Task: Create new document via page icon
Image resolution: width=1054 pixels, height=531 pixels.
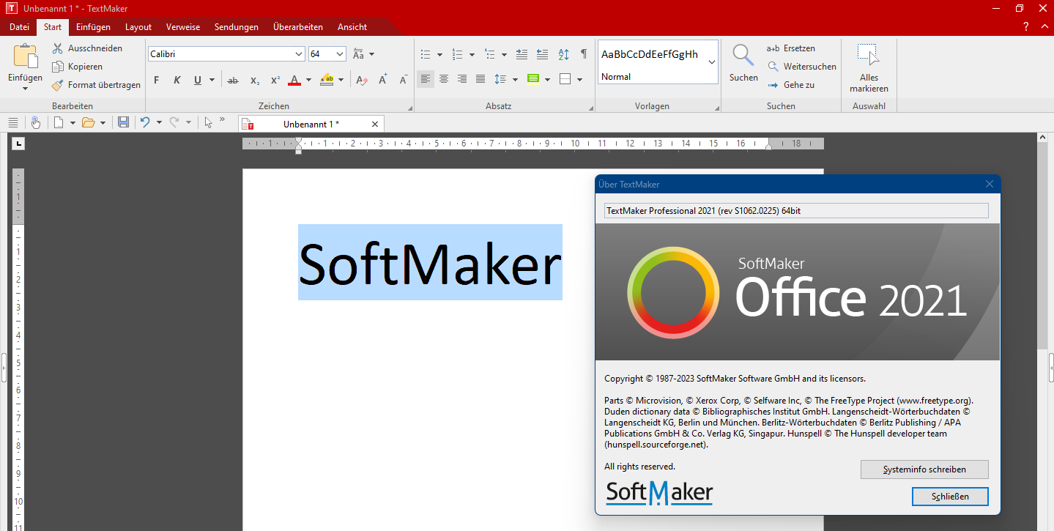Action: click(x=59, y=122)
